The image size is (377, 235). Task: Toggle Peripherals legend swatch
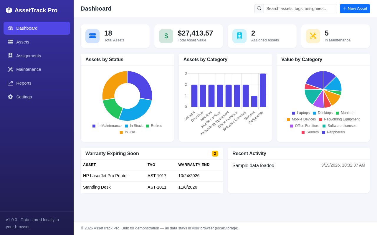click(x=323, y=132)
